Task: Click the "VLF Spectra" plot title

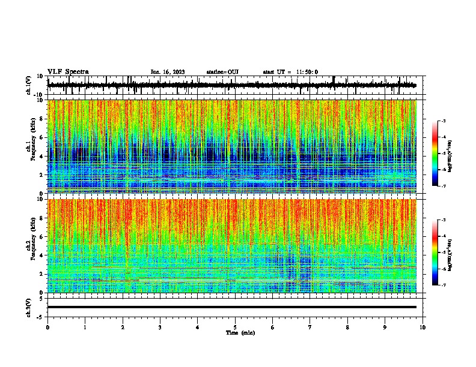Action: pos(68,72)
